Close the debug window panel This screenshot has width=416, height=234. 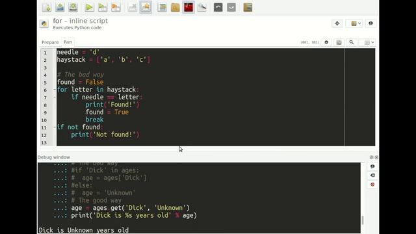click(376, 157)
